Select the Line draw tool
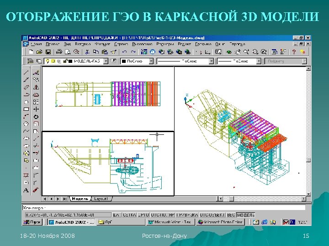Image resolution: width=329 pixels, height=246 pixels. tap(26, 72)
